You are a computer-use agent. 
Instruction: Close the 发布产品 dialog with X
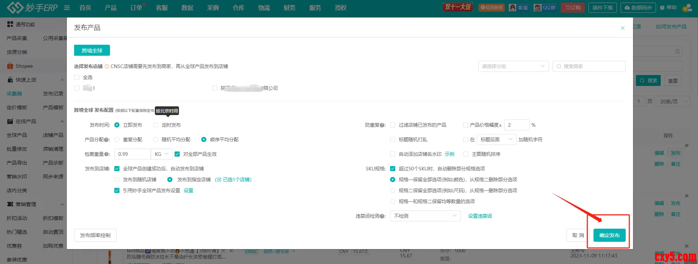[x=622, y=28]
